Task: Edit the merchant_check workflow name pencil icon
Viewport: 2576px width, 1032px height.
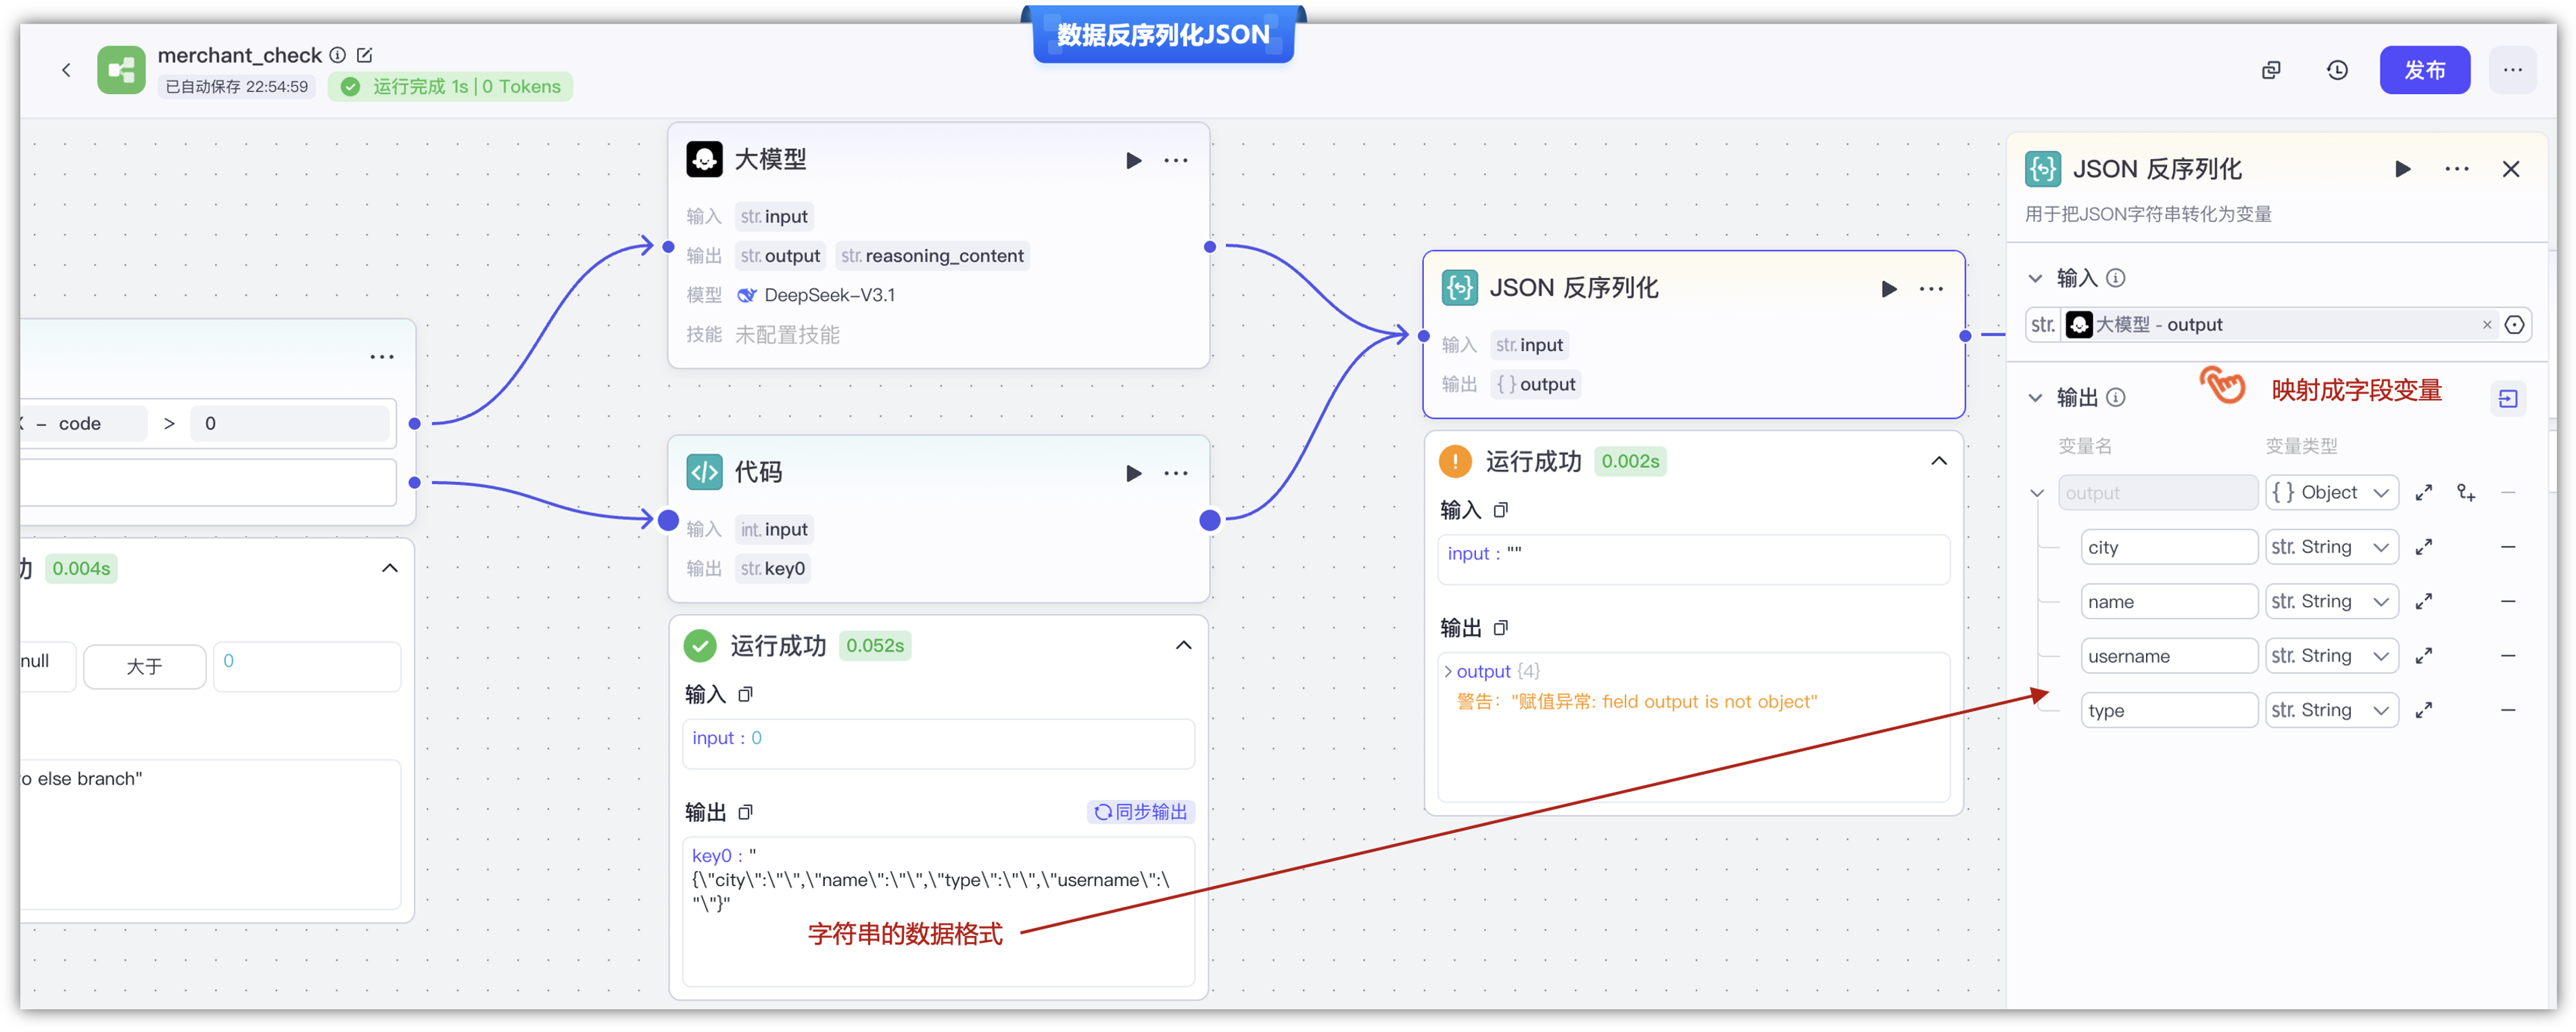Action: coord(365,55)
